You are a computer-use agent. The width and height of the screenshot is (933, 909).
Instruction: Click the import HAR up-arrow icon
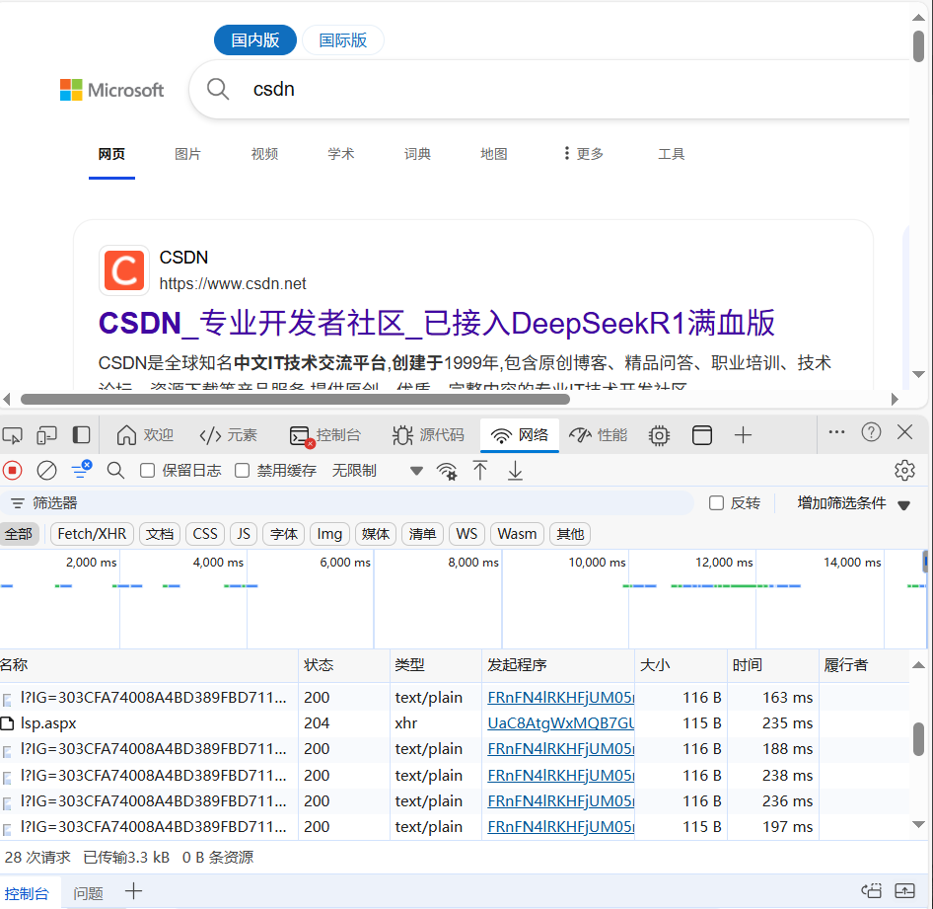(x=480, y=470)
